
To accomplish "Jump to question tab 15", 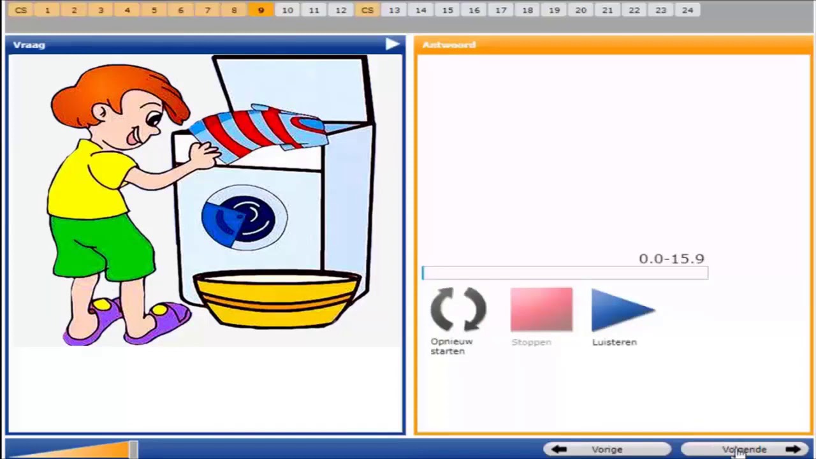I will pyautogui.click(x=448, y=10).
